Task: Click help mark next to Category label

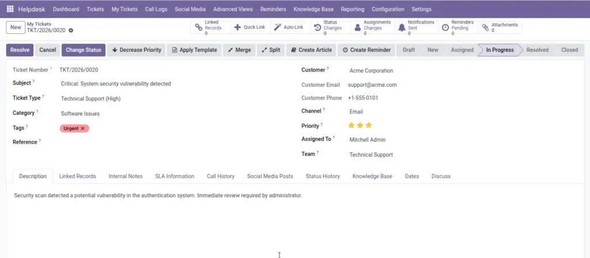Action: (37, 111)
